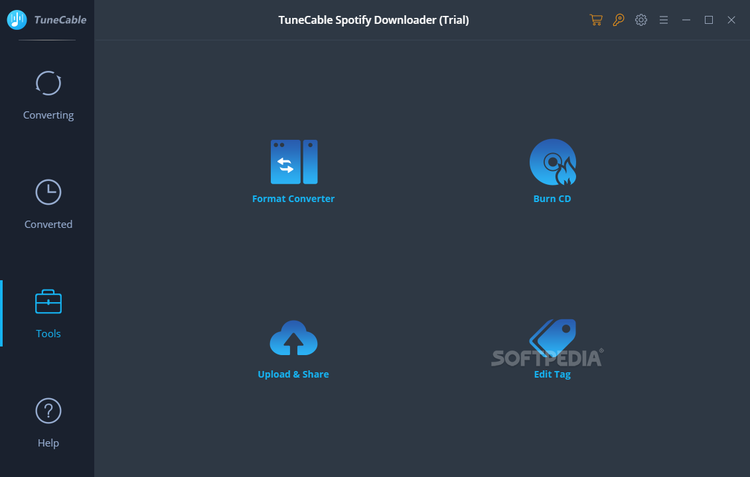The image size is (750, 477).
Task: Open the Help question mark icon
Action: (x=48, y=411)
